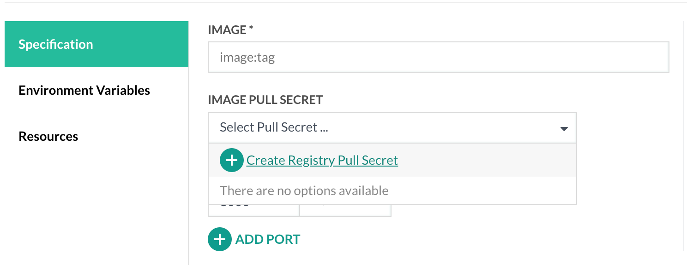Click the 'Select Pull Secret ...' placeholder text

[274, 127]
